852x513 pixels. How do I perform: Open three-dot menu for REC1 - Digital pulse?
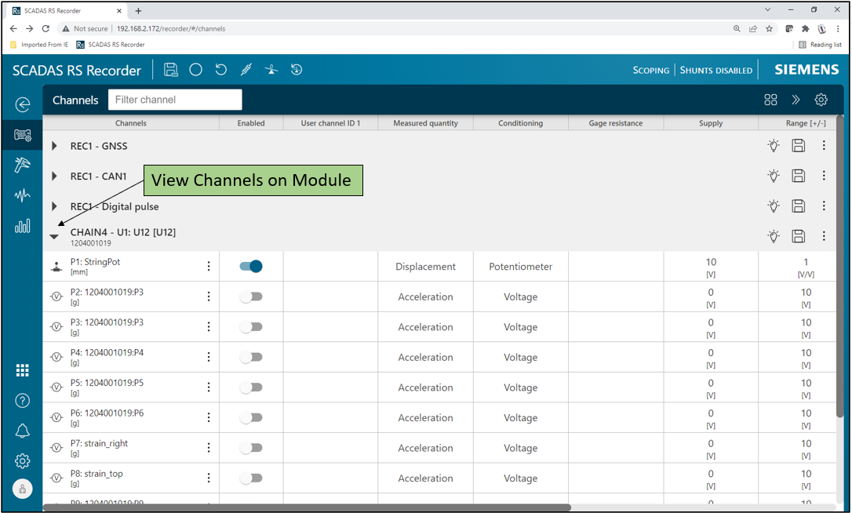tap(824, 206)
